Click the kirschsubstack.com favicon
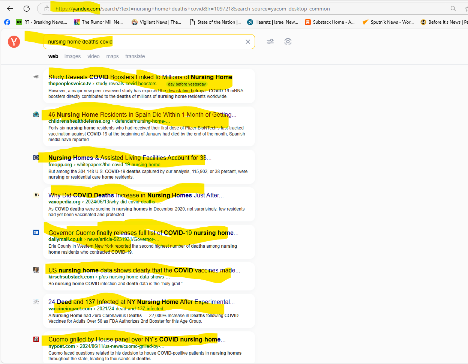The height and width of the screenshot is (364, 468). pos(36,270)
